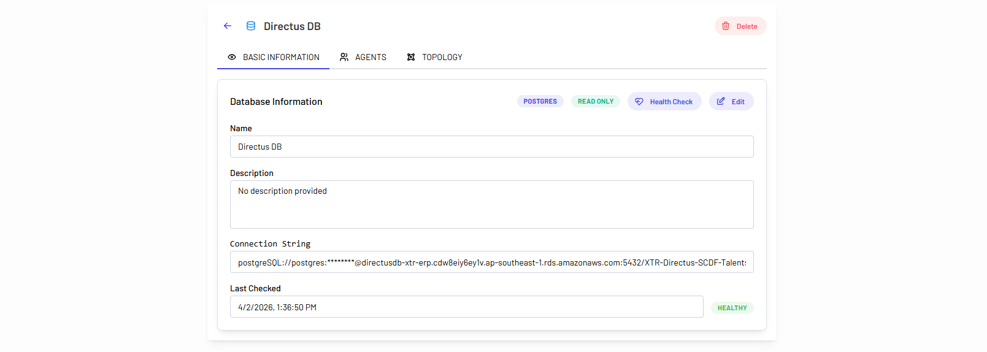This screenshot has width=987, height=352.
Task: Switch to the Topology tab
Action: [435, 57]
